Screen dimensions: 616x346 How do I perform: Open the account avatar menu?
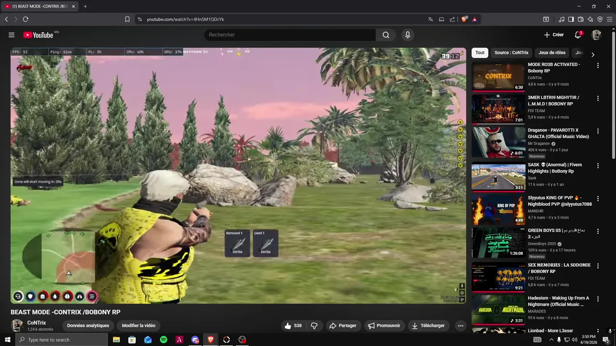596,35
